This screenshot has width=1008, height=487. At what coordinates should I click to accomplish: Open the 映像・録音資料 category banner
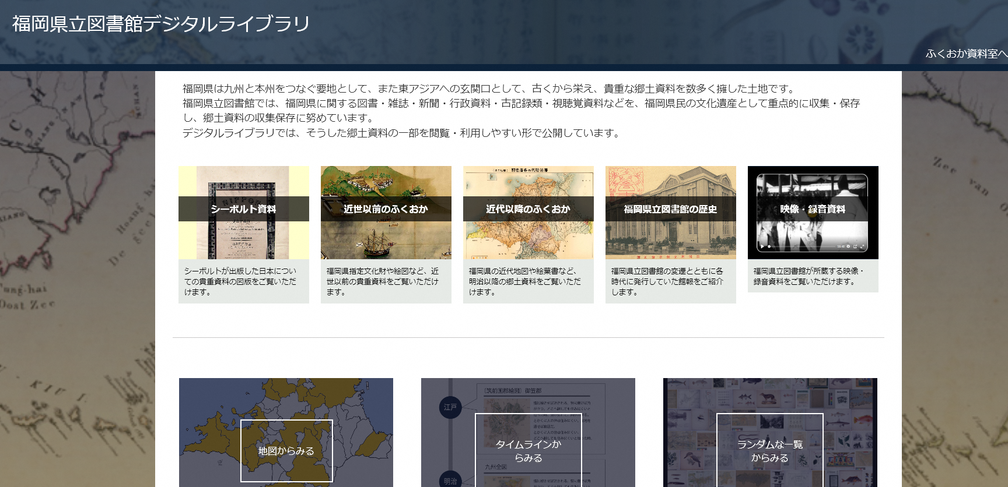[x=813, y=209]
